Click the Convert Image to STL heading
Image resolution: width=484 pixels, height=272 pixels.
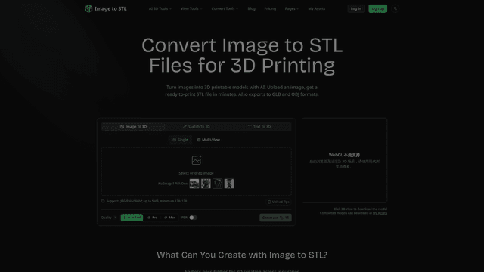242,55
